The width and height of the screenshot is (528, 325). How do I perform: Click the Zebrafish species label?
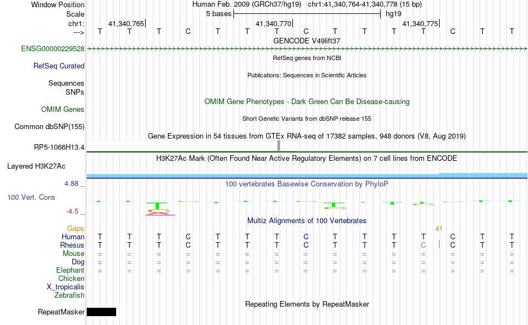pos(69,295)
